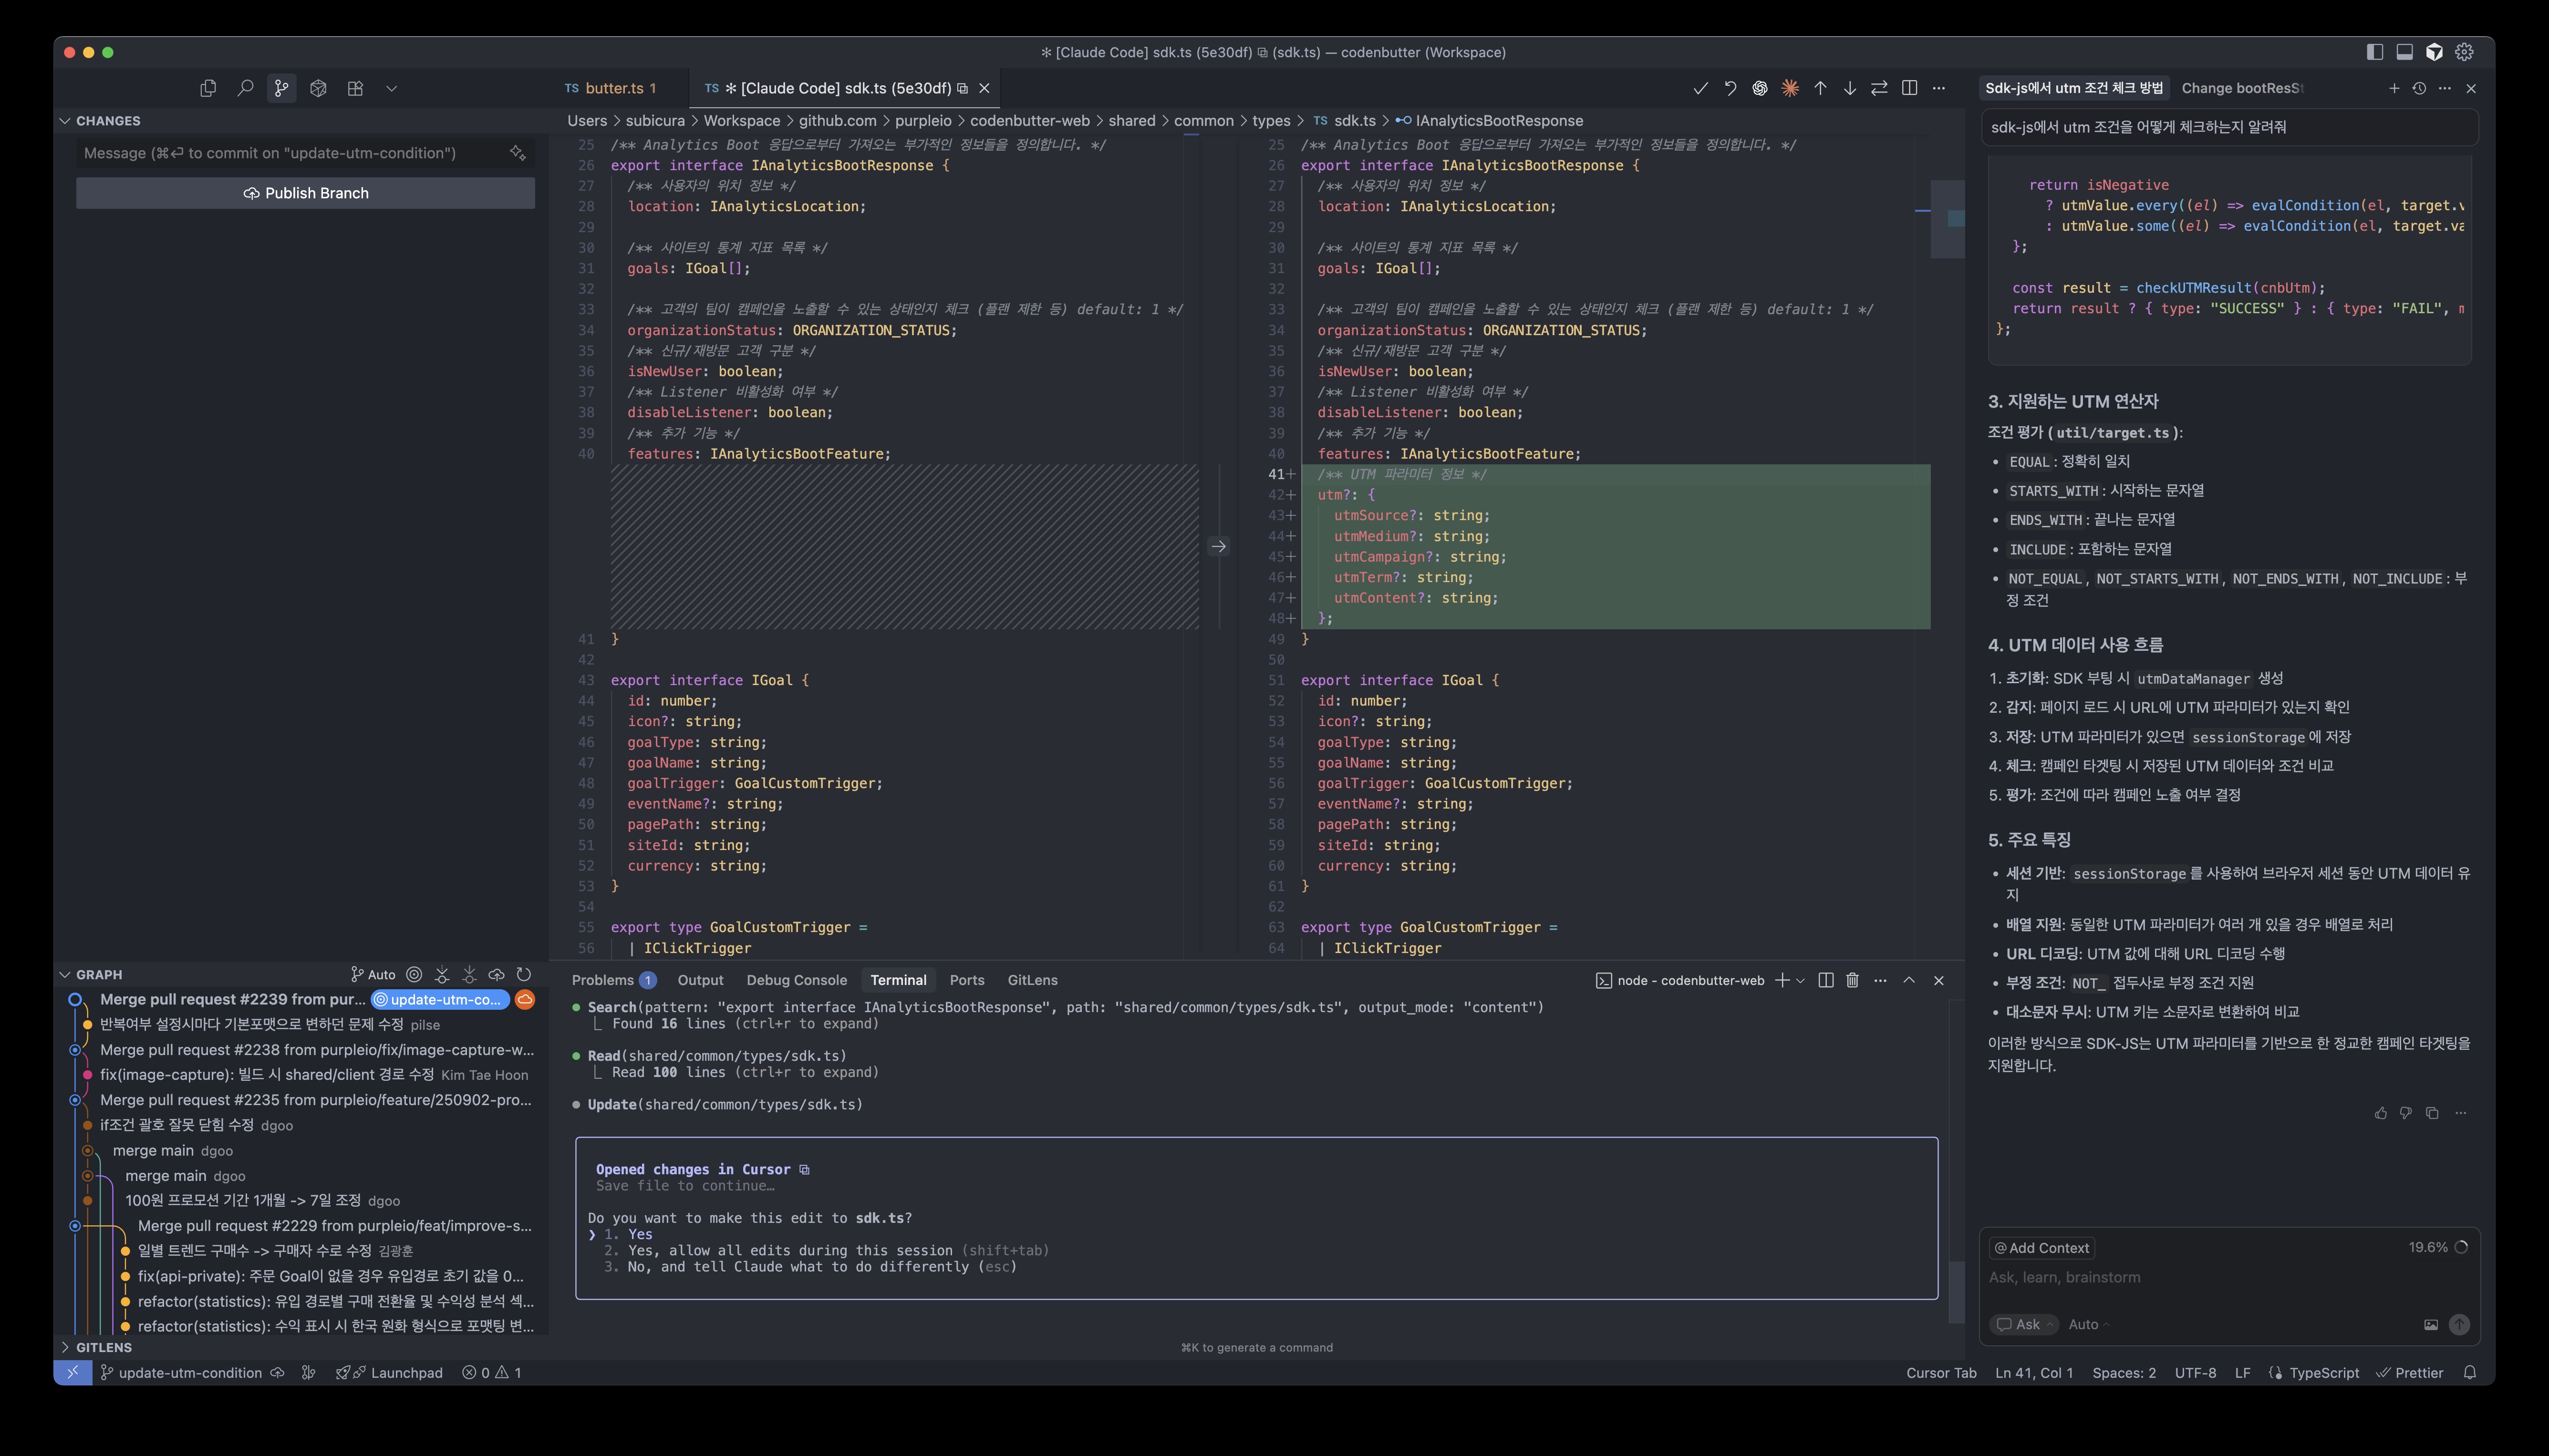Attach image icon in chat input

(2431, 1325)
